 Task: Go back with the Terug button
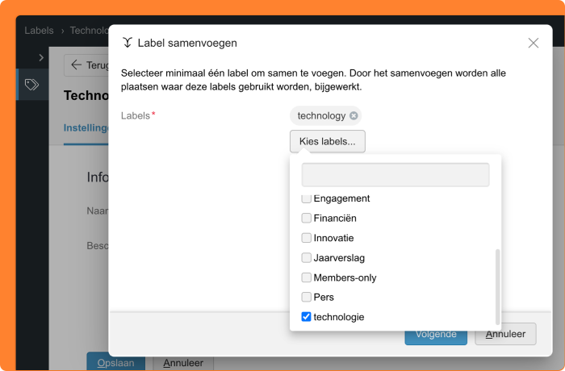coord(86,65)
